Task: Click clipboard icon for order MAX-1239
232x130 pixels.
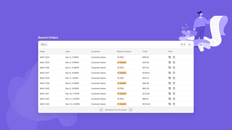Action: coord(174,83)
